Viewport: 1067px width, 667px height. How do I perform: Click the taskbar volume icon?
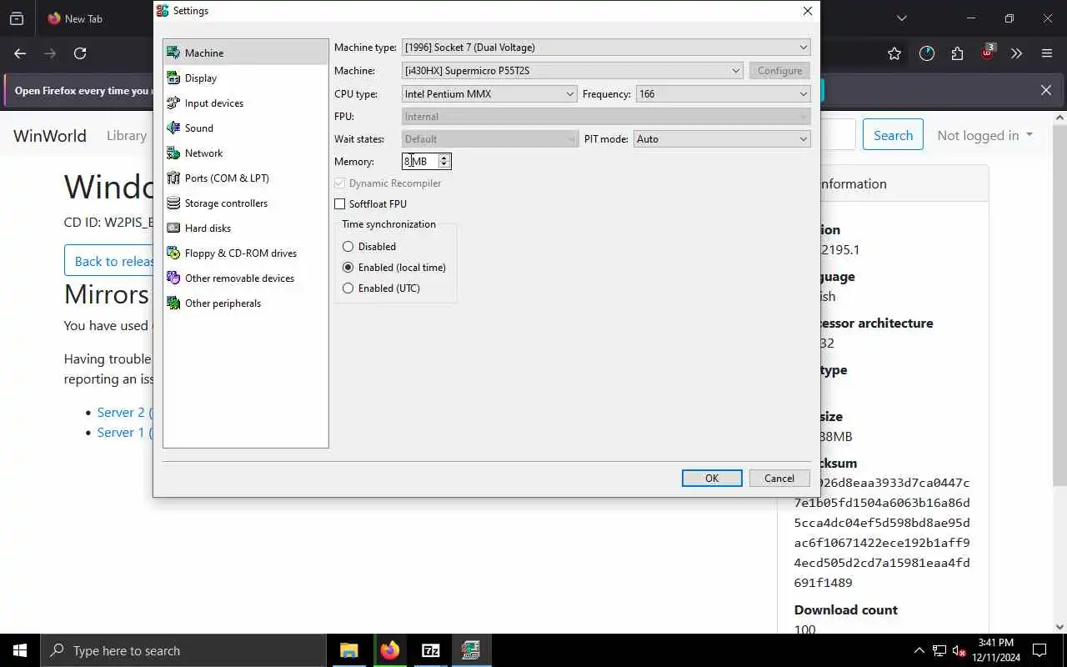(x=959, y=650)
